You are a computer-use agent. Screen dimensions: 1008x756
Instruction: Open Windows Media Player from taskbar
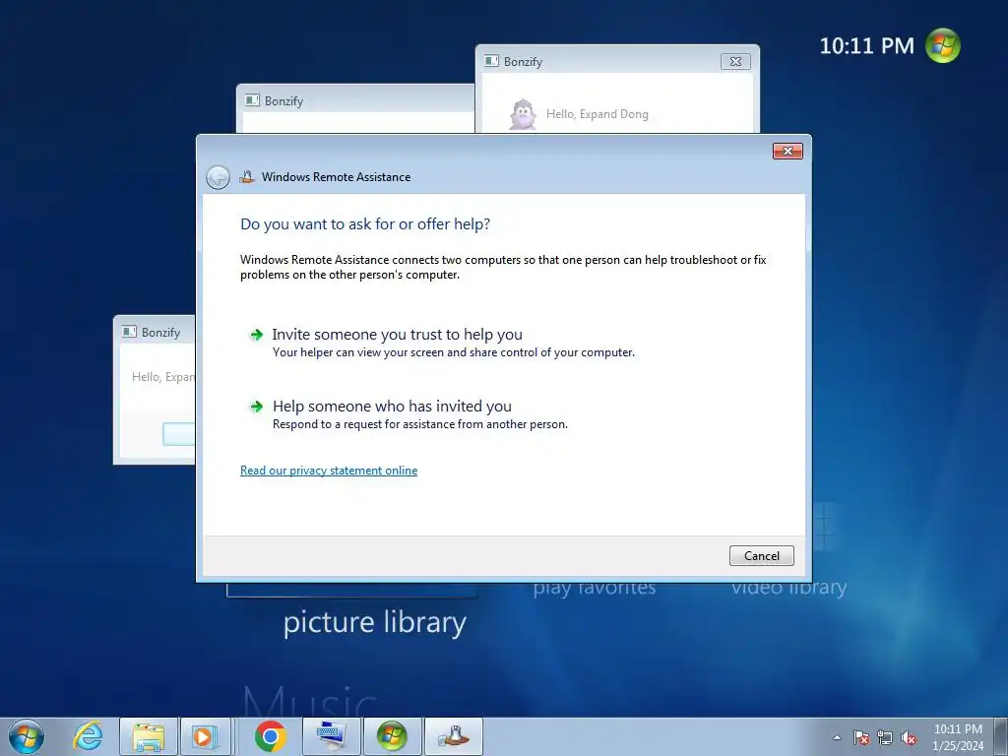click(206, 736)
